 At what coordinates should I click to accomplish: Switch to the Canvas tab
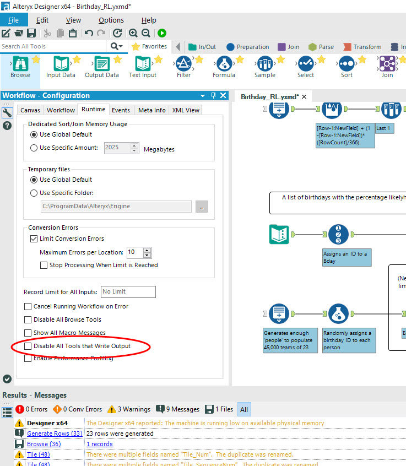pos(30,110)
